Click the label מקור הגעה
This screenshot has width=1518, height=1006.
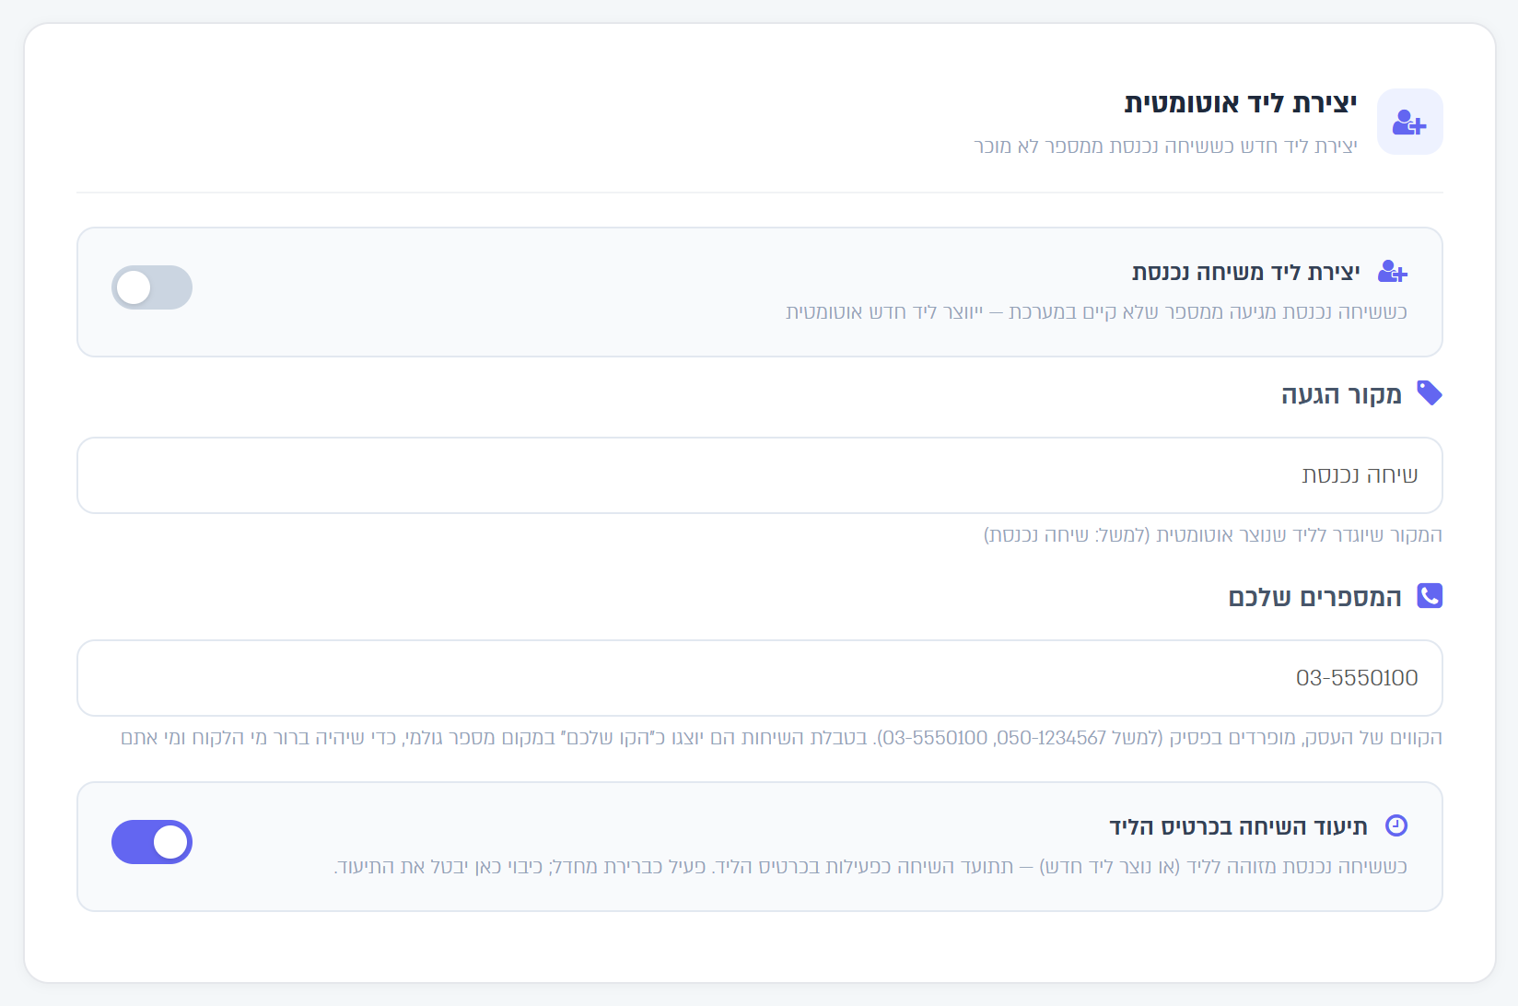[1341, 394]
